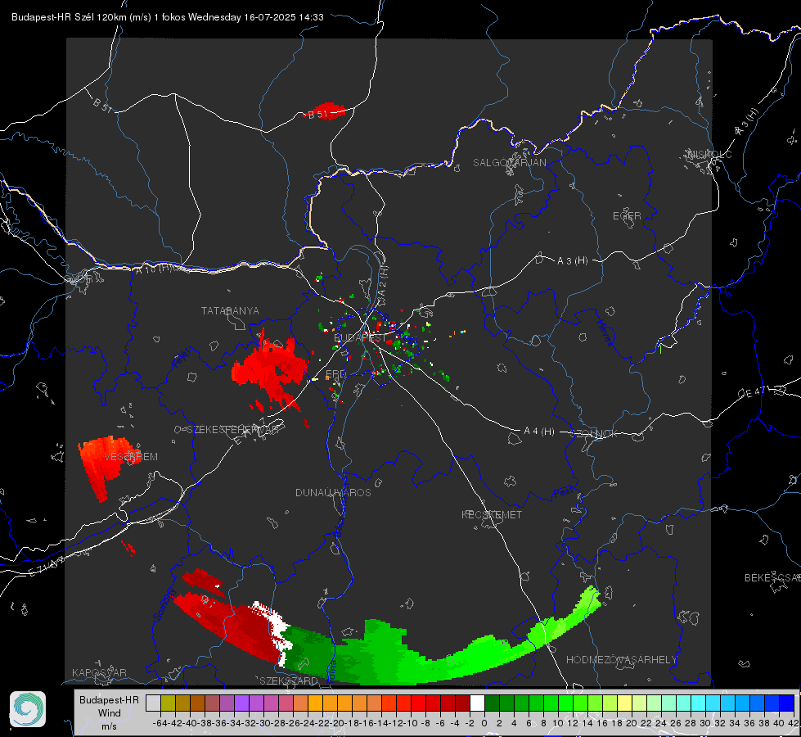Image resolution: width=801 pixels, height=737 pixels.
Task: Select the SALGÓTARJÁN city label
Action: (509, 163)
